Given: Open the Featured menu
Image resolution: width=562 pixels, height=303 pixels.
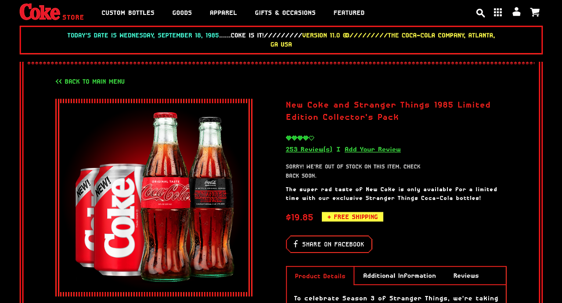Looking at the screenshot, I should click(x=349, y=13).
